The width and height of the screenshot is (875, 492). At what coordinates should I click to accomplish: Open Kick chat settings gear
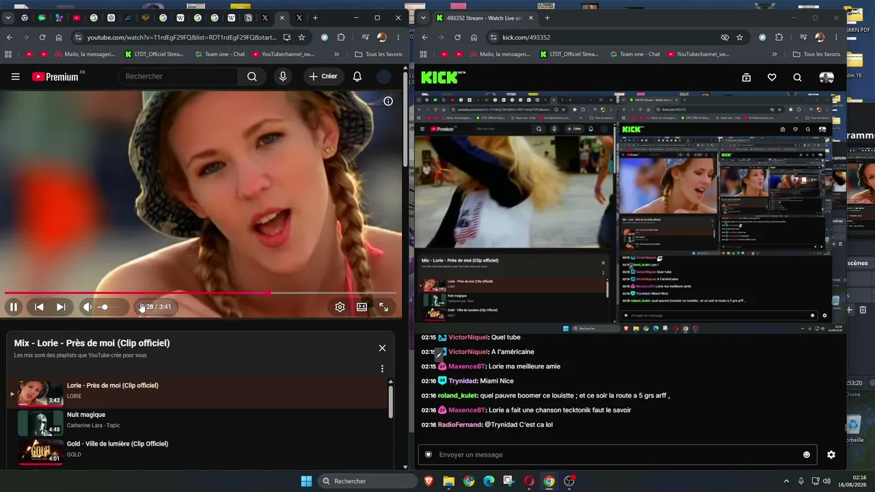click(x=831, y=455)
